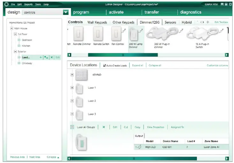This screenshot has width=234, height=163.
Task: Click toolbox scrollbar right arrow
Action: pos(227,55)
